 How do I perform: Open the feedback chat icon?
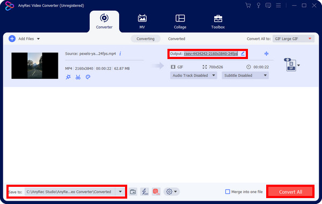(268, 5)
